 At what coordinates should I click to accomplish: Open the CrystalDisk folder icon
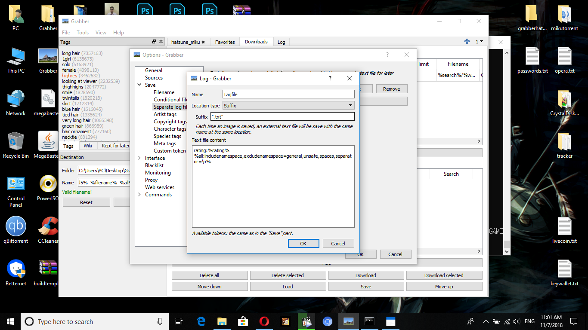click(x=564, y=103)
